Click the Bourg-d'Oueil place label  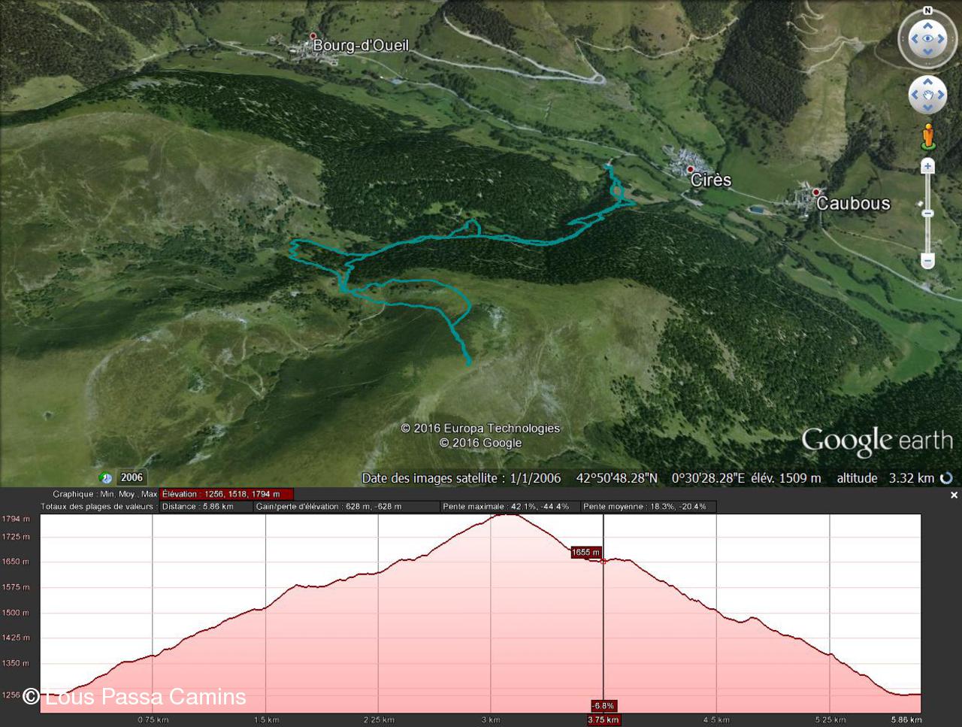361,45
